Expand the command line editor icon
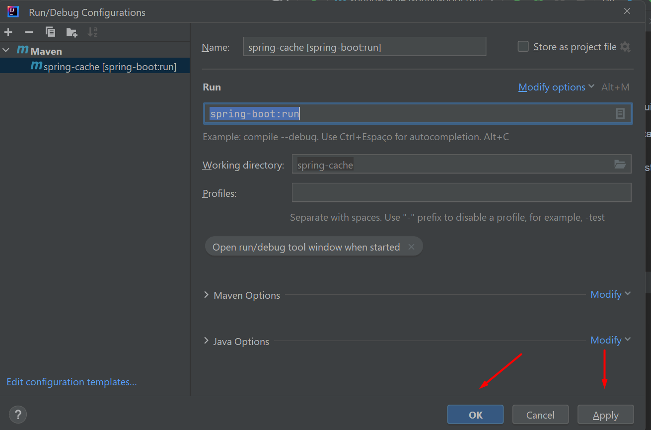Viewport: 651px width, 430px height. point(620,113)
